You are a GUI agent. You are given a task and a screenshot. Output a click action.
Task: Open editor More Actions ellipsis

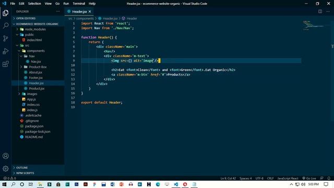[x=328, y=11]
